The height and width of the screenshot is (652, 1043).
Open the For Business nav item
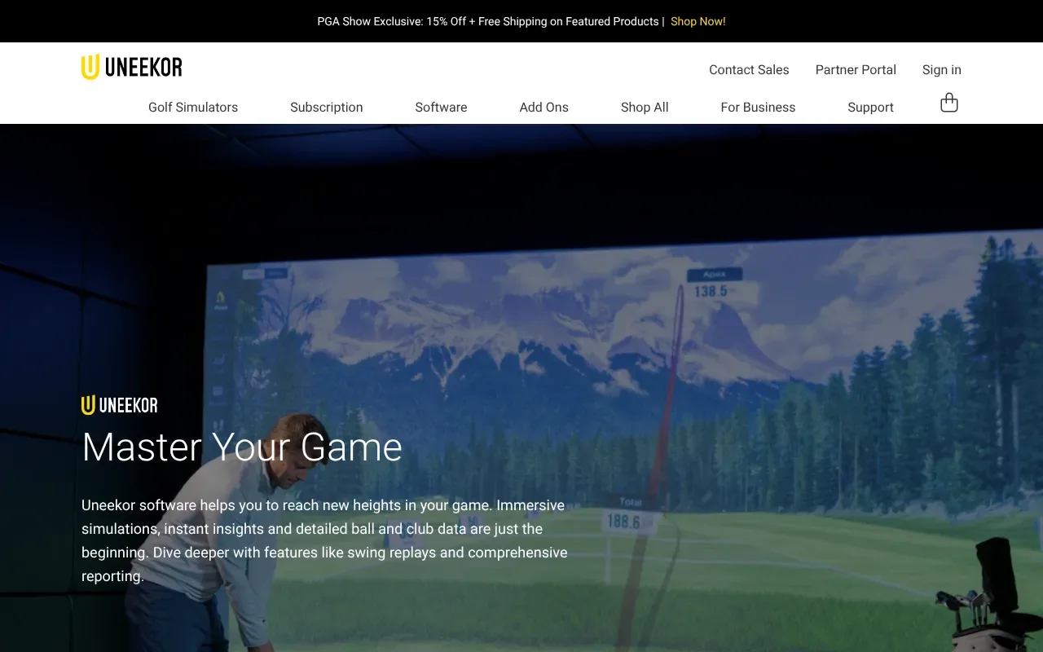point(758,107)
